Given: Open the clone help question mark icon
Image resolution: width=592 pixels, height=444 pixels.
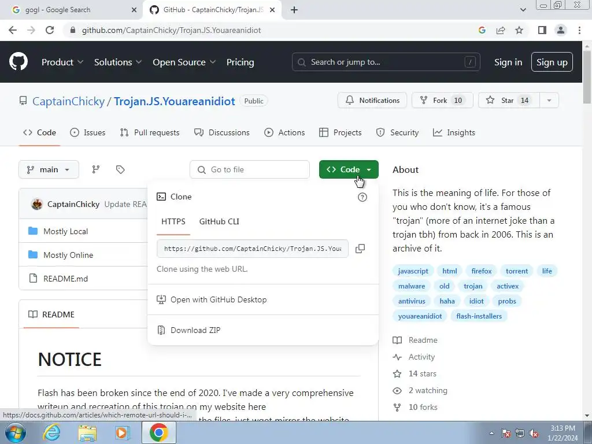Looking at the screenshot, I should tap(362, 197).
